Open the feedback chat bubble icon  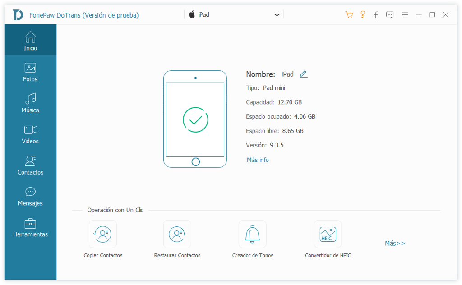tap(390, 15)
